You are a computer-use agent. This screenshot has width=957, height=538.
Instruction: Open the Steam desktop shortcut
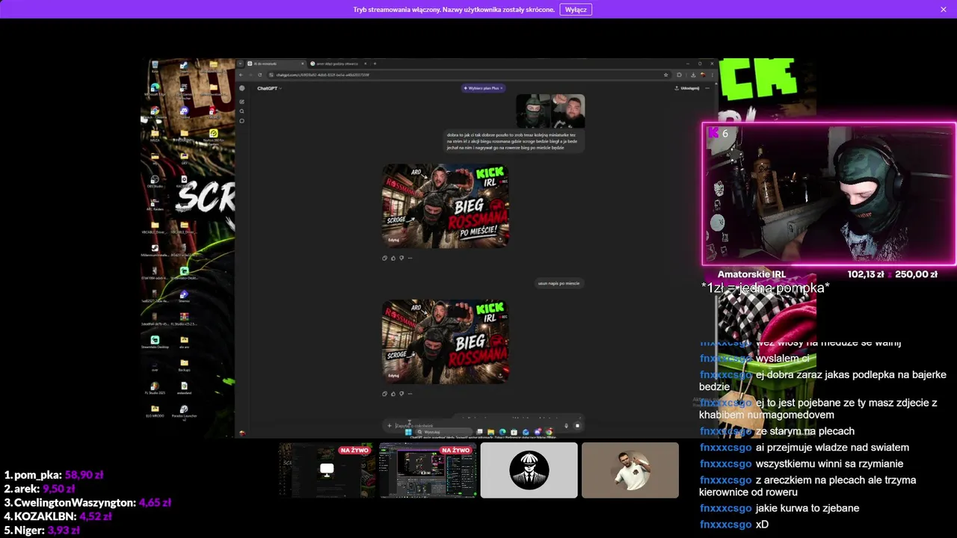point(184,67)
